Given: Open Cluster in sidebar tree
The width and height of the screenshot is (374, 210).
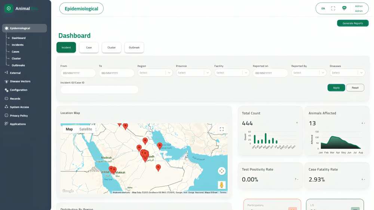Looking at the screenshot, I should (16, 58).
